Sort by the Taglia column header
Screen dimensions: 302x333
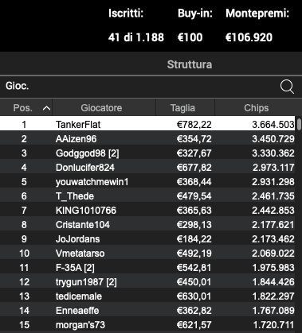[182, 108]
